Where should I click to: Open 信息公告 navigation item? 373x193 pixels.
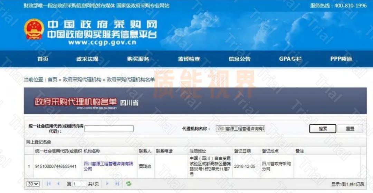[x=240, y=59]
